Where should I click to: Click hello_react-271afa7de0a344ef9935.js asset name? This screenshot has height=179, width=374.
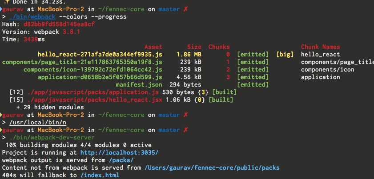point(100,55)
